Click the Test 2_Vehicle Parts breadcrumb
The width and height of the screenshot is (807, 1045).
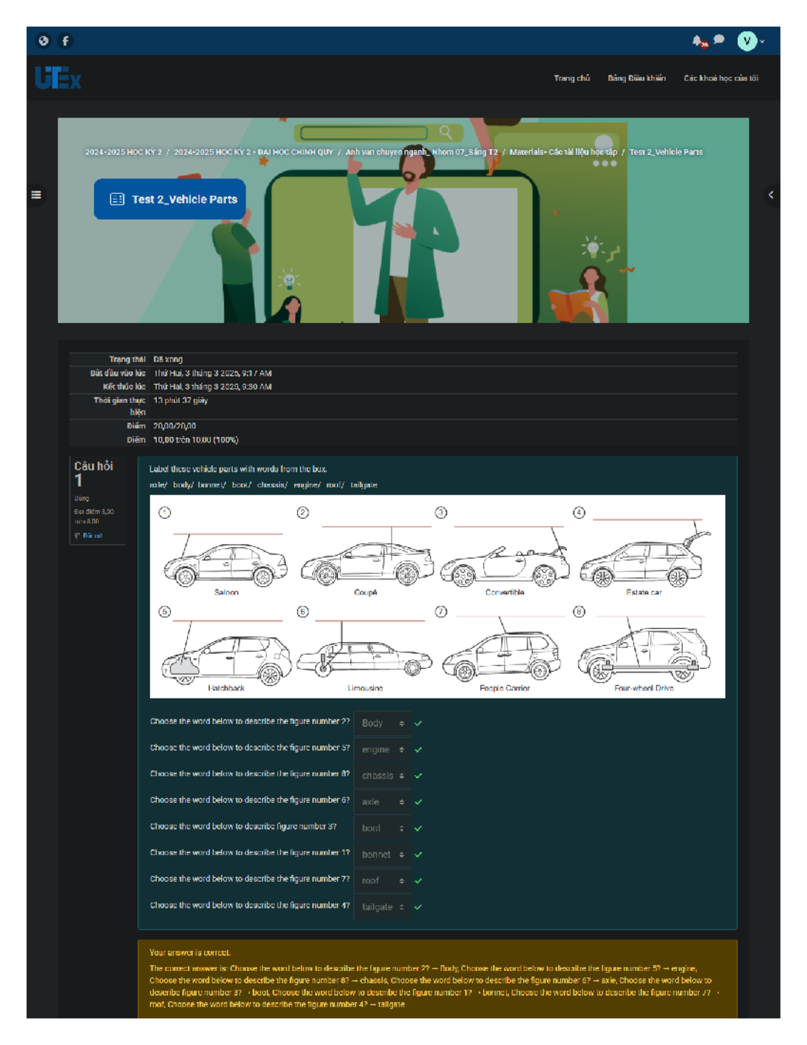click(x=666, y=152)
